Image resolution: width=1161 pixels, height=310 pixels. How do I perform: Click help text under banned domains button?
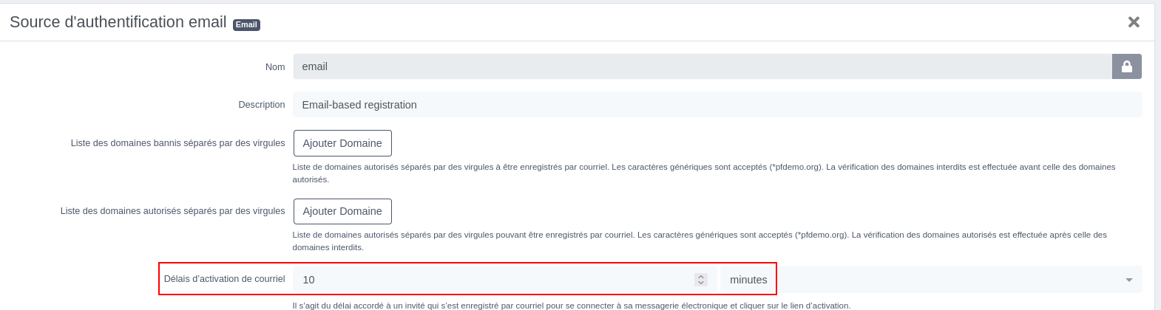pos(704,173)
